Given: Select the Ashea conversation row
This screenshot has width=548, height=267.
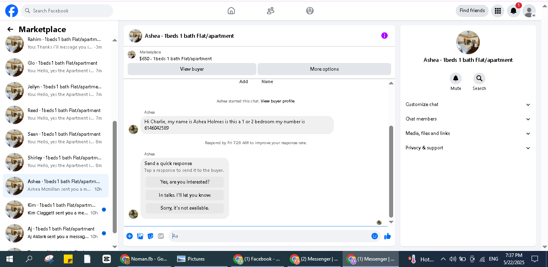Looking at the screenshot, I should (56, 185).
